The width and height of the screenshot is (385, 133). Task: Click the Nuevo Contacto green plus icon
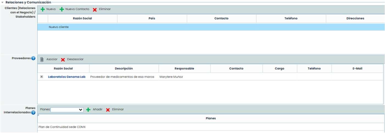tap(62, 9)
